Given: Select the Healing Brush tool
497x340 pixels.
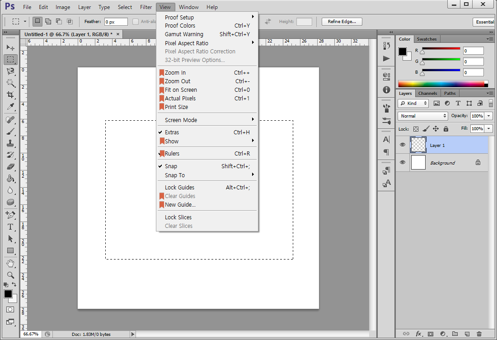Looking at the screenshot, I should [x=10, y=120].
